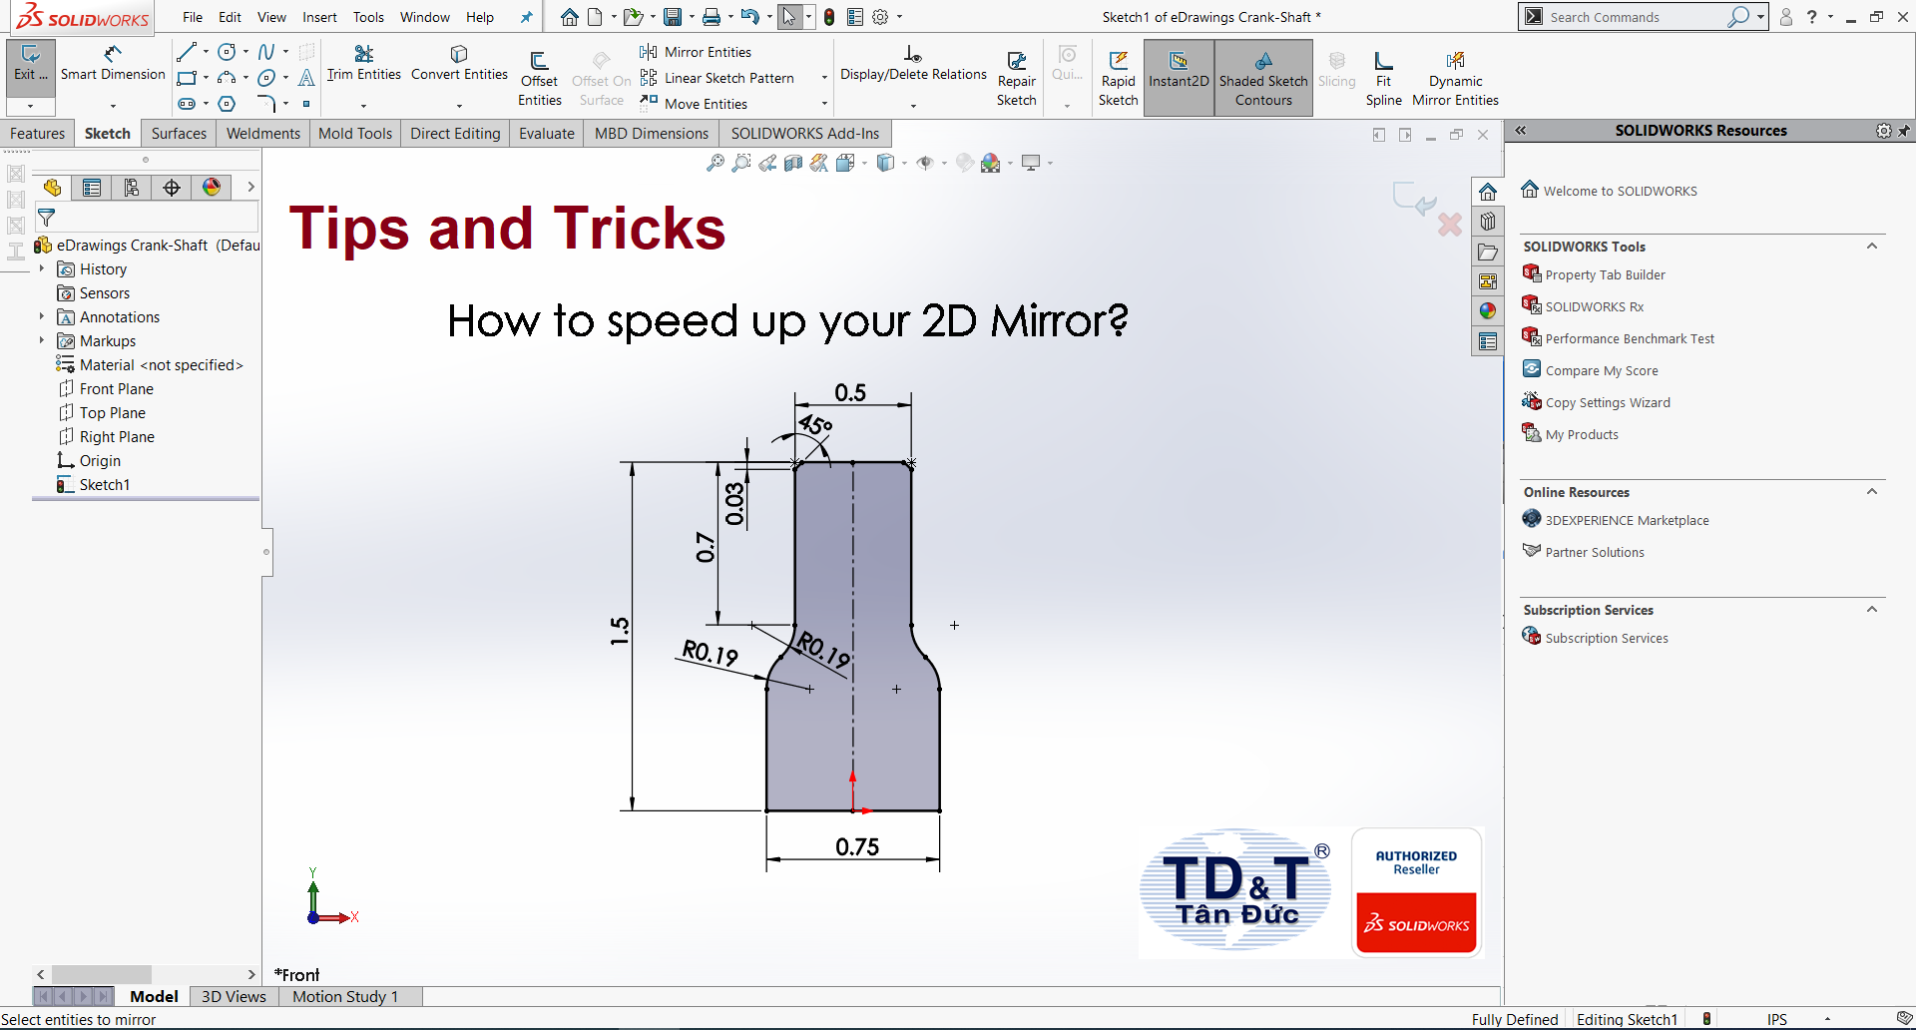Toggle the Select cursor tool

click(789, 17)
